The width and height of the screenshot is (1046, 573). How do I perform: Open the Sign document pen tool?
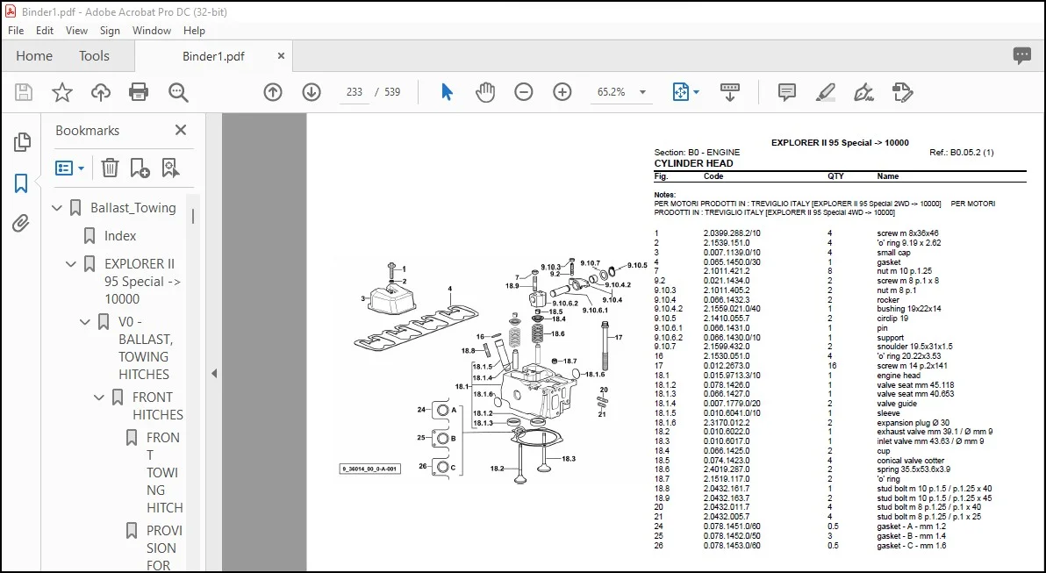(x=863, y=92)
